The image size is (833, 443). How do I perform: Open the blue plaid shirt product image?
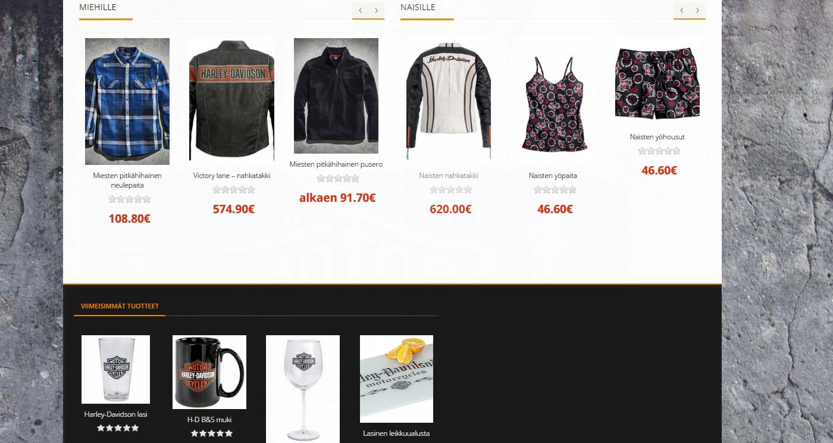coord(127,101)
